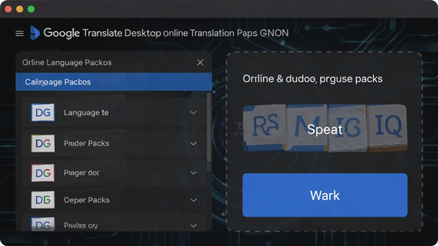Click the Orline Language Packos title
The height and width of the screenshot is (246, 438).
point(67,62)
